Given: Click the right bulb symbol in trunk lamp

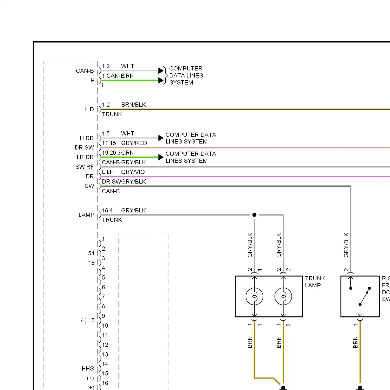Looking at the screenshot, I should tap(283, 296).
